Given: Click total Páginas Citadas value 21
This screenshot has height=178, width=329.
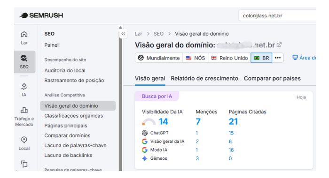Looking at the screenshot, I should [233, 121].
